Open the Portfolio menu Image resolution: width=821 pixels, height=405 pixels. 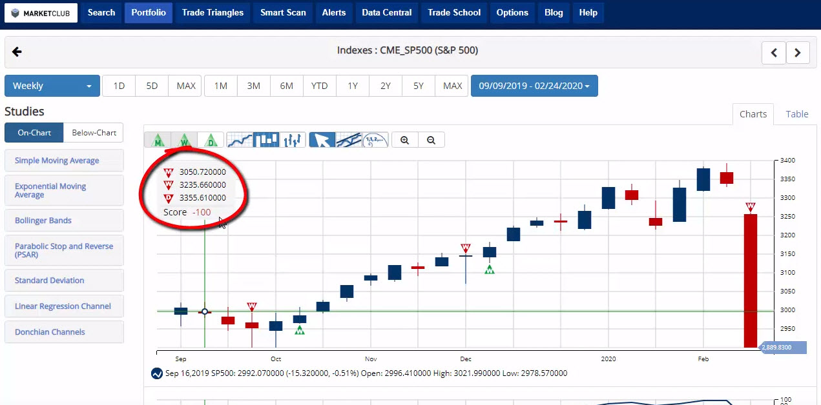[x=149, y=13]
